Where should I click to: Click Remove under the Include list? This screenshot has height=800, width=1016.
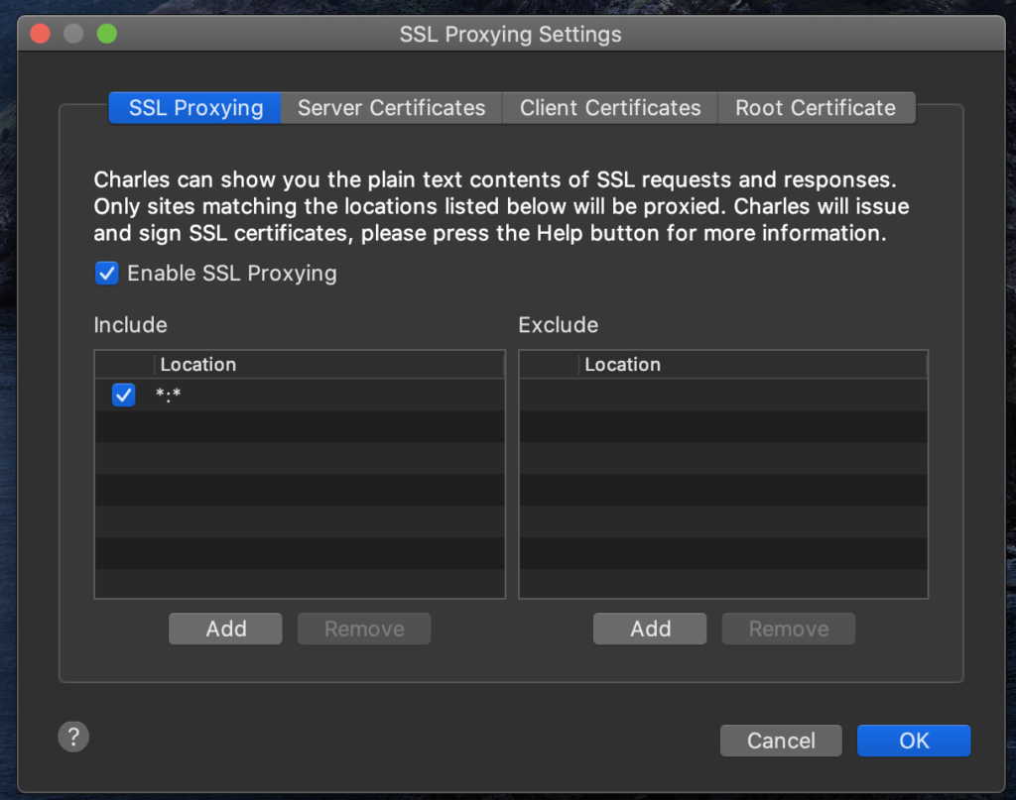[364, 629]
